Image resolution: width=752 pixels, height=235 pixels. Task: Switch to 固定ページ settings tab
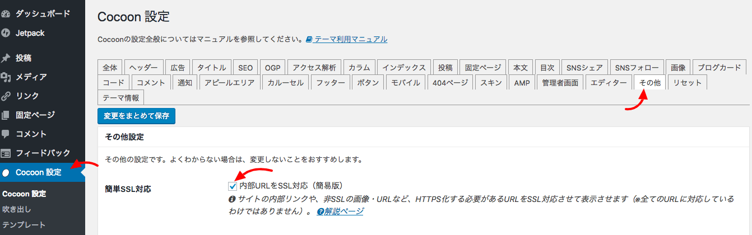coord(483,67)
